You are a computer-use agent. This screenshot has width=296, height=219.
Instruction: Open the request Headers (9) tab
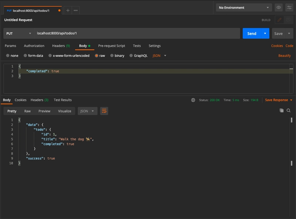[61, 46]
